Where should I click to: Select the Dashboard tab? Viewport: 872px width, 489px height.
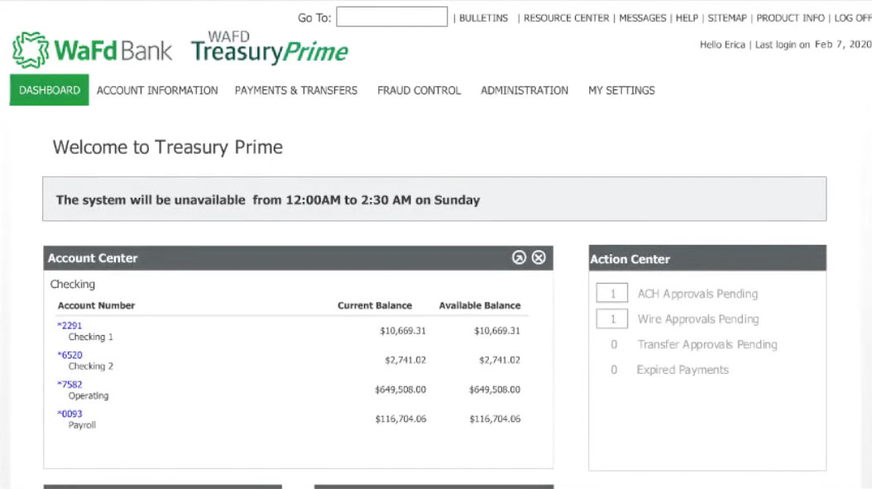[x=49, y=90]
